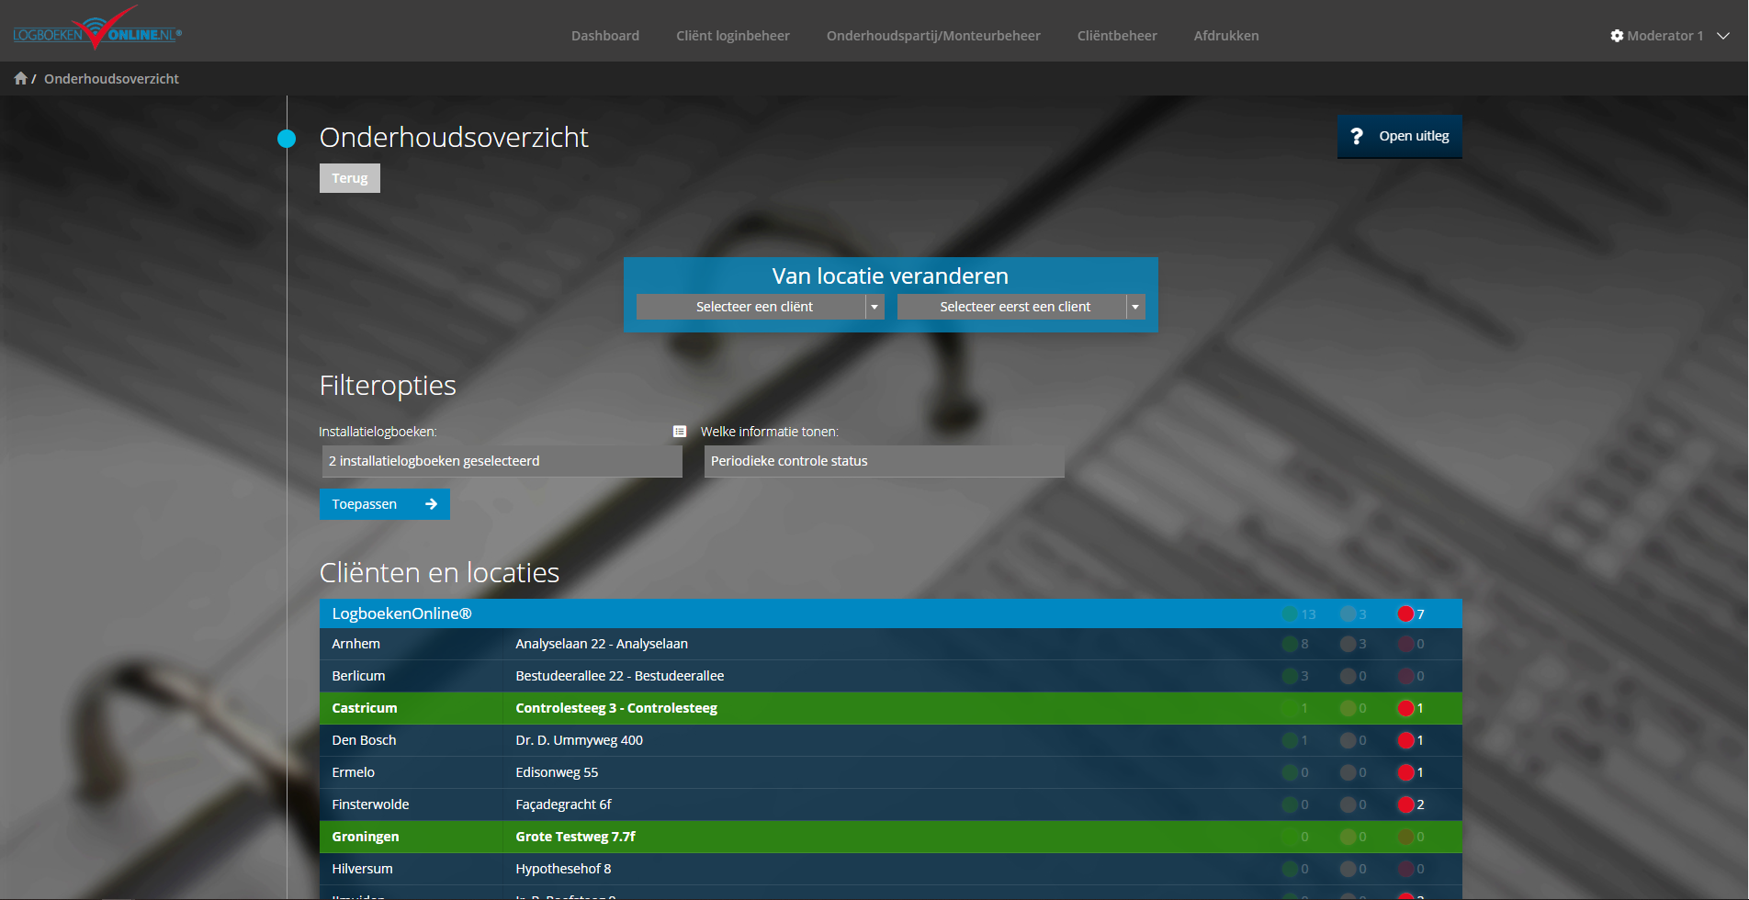Click the green indicator showing 13 in header row
Screen dimensions: 1749x900
[1291, 614]
